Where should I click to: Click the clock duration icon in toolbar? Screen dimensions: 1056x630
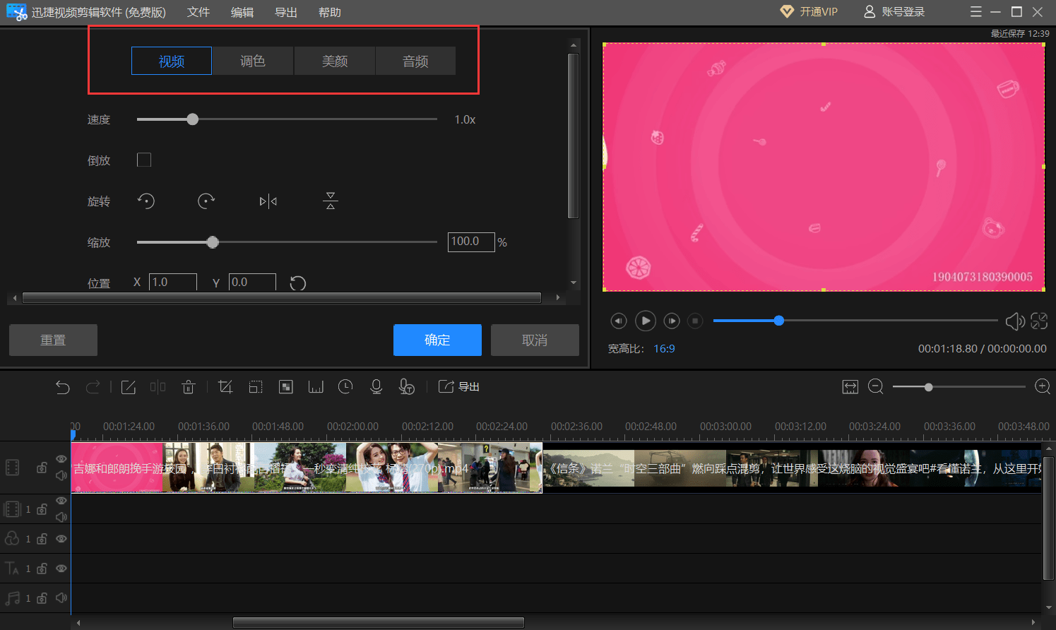345,386
